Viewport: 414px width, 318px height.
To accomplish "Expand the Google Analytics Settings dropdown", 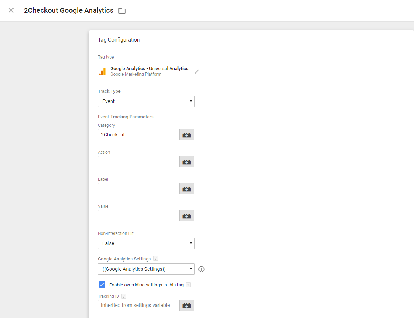I will tap(146, 269).
